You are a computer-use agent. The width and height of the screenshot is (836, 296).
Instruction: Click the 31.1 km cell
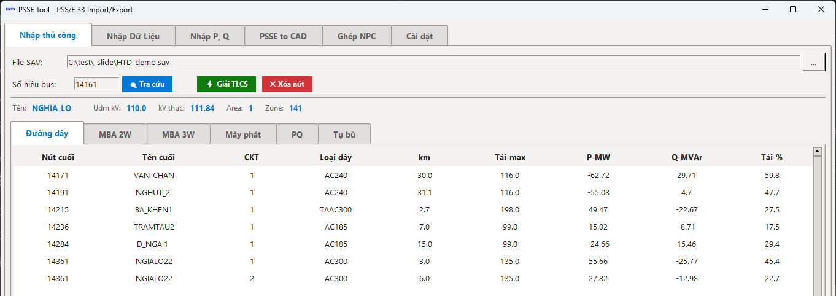[x=425, y=192]
